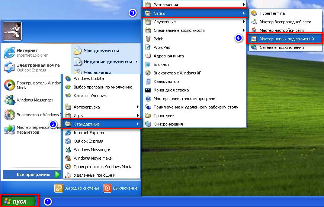Expand the Связь submenu arrow
The height and width of the screenshot is (207, 324).
[x=244, y=13]
